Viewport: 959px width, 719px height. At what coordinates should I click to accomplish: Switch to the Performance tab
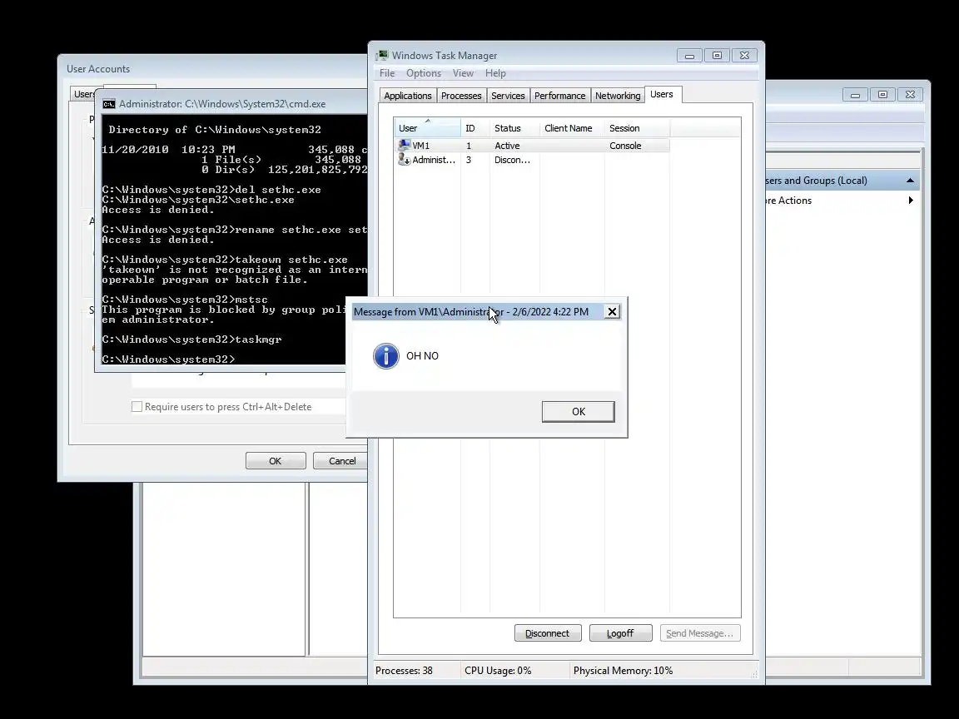(559, 96)
